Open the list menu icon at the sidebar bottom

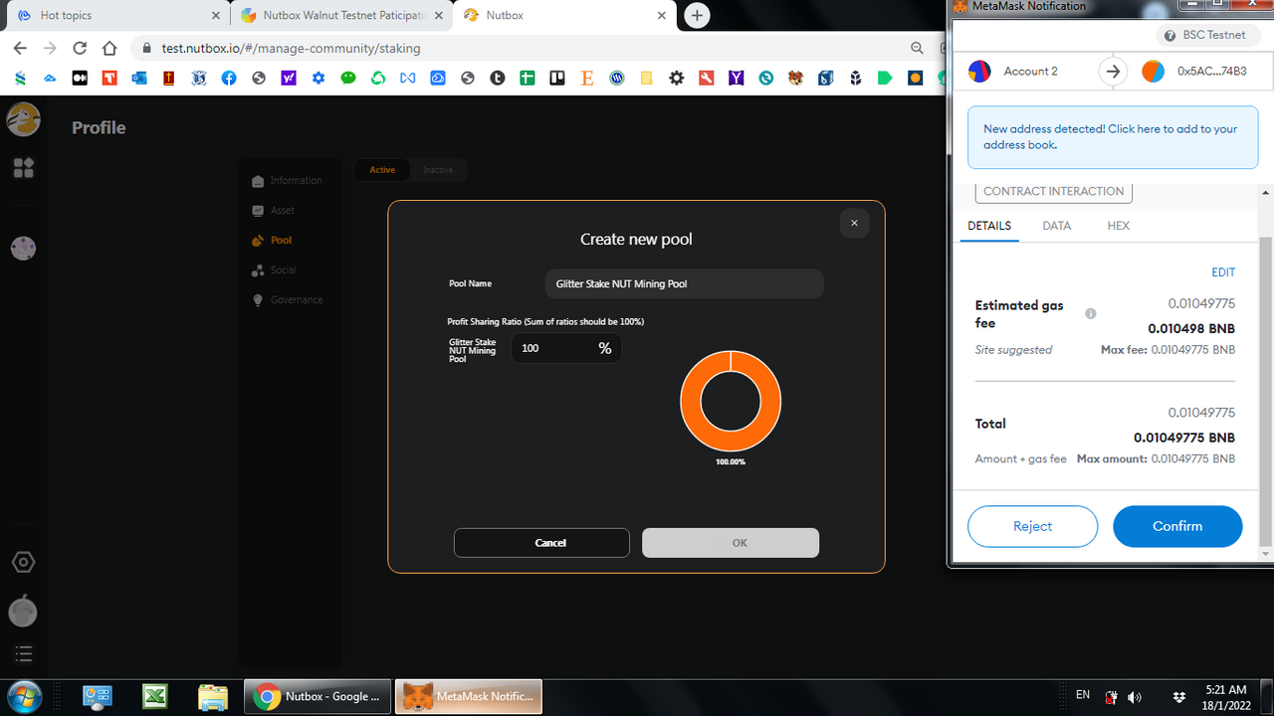click(x=24, y=653)
